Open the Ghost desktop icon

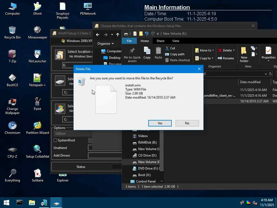37,9
